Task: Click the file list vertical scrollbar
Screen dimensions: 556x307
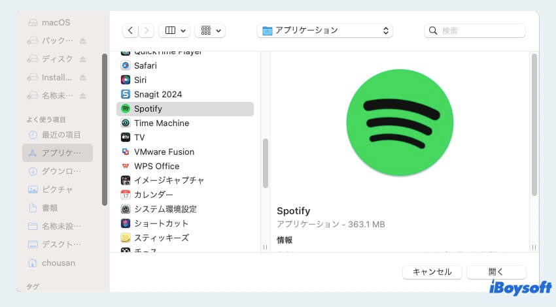Action: tap(265, 163)
